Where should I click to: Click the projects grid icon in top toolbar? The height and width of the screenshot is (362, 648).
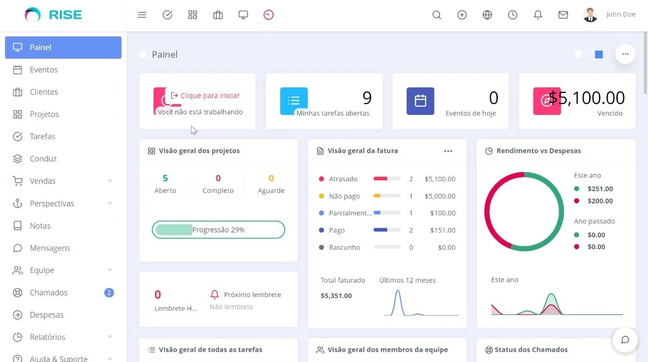(x=193, y=15)
